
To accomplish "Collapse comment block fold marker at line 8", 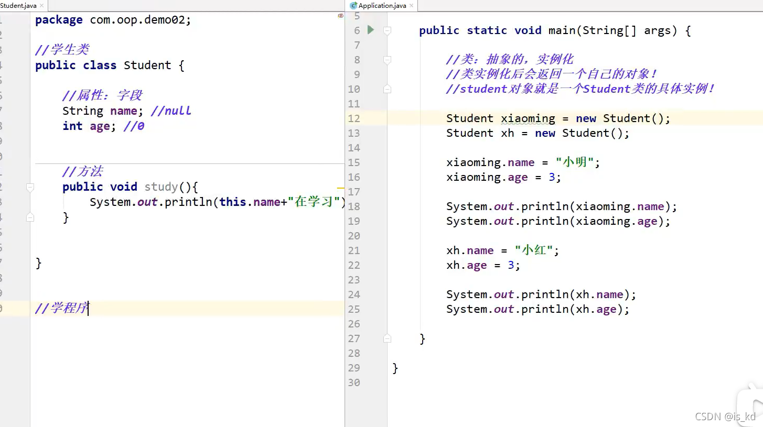I will coord(387,60).
